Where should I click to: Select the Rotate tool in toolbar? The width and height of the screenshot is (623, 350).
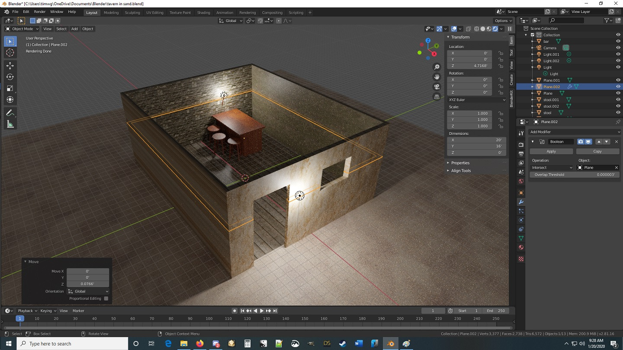10,77
